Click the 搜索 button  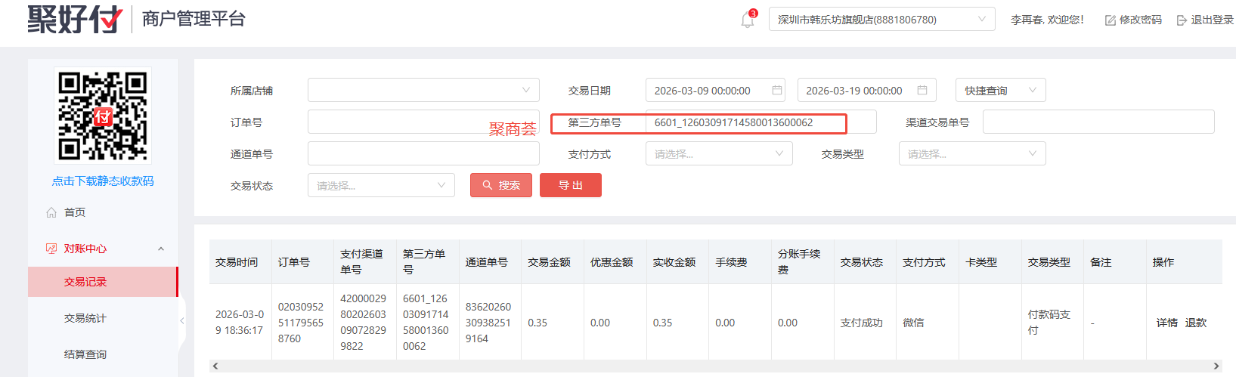(501, 185)
